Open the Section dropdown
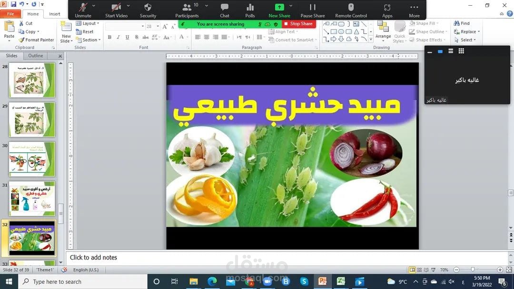Viewport: 514px width, 289px height. coord(88,40)
